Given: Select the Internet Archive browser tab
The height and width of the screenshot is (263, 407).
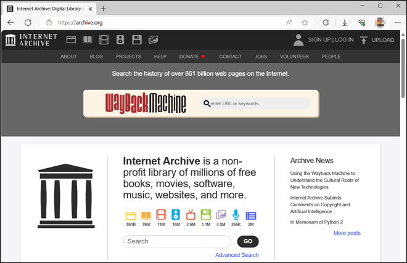Looking at the screenshot, I should click(x=49, y=9).
